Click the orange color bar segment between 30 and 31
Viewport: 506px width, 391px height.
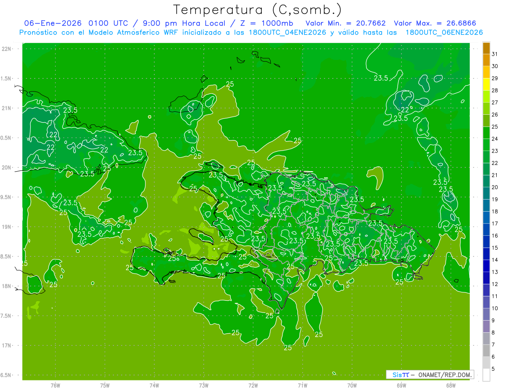486,60
